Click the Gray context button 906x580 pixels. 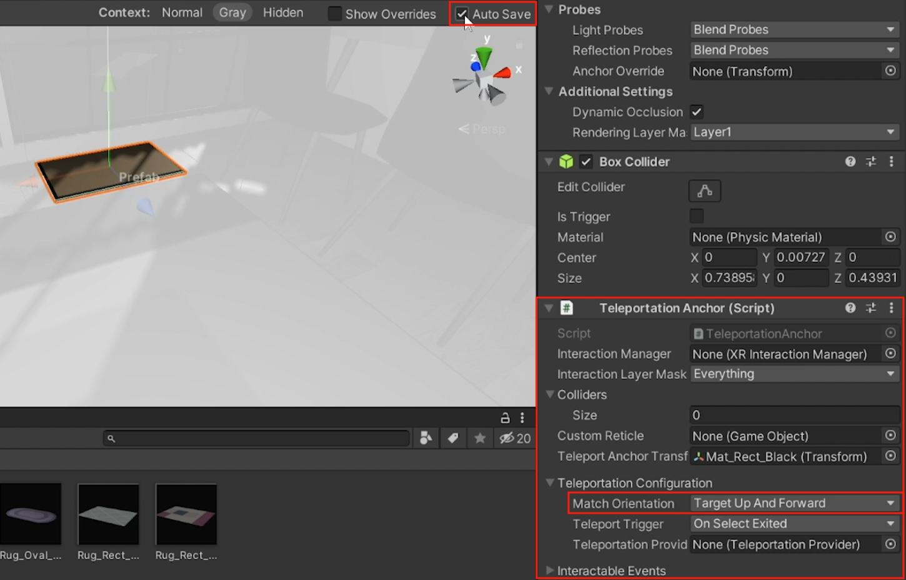(x=232, y=12)
